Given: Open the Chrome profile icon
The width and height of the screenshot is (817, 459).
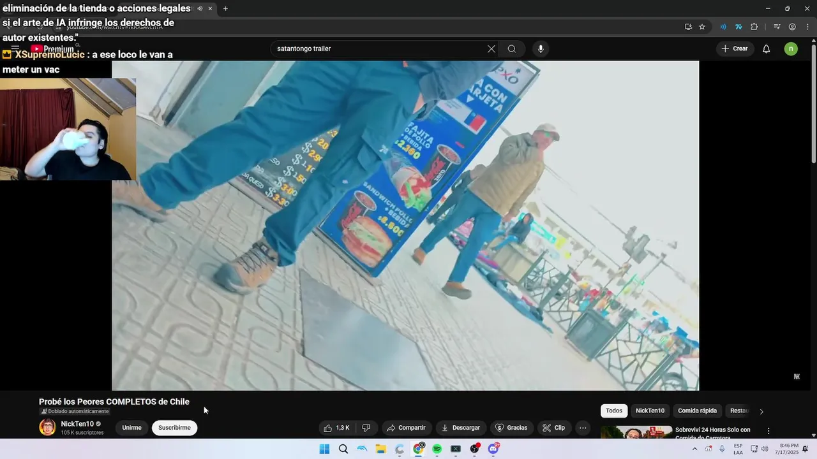Looking at the screenshot, I should click(x=792, y=27).
